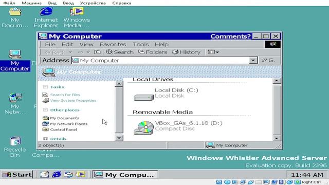Launch Internet Explorer from the desktop
Screen dimensions: 329x185
click(x=46, y=17)
